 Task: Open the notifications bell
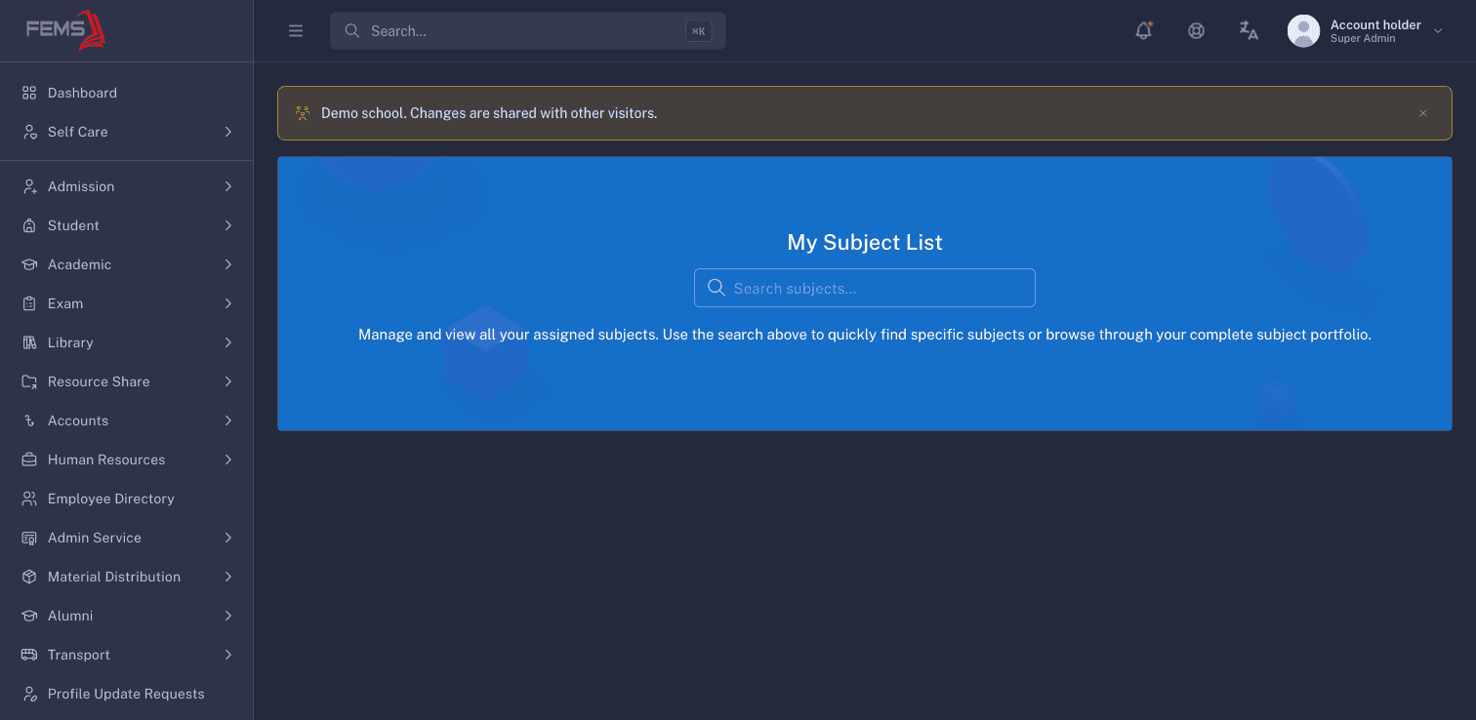click(x=1144, y=30)
